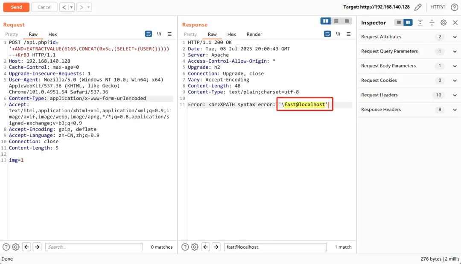This screenshot has width=461, height=264.
Task: Jump to previous Request search match
Action: tap(26, 247)
